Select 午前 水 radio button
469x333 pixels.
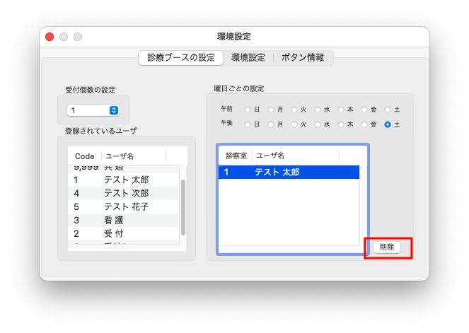pyautogui.click(x=318, y=110)
